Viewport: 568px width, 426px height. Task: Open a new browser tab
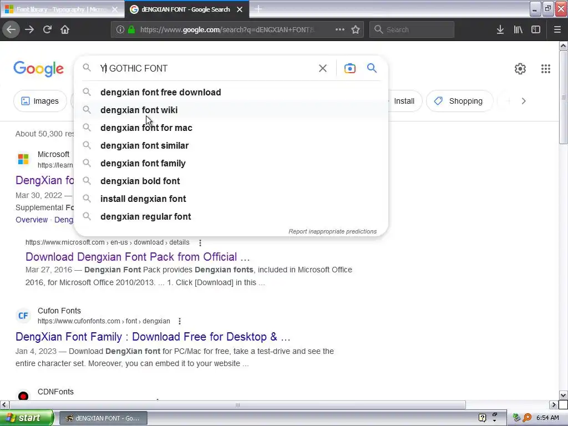258,9
